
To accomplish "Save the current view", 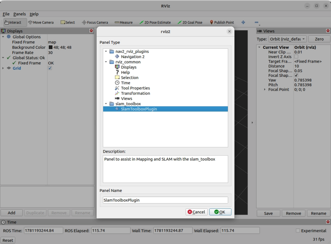I will coord(268,213).
